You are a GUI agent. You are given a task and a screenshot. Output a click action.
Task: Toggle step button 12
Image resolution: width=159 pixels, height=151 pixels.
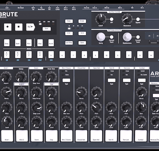129,55
